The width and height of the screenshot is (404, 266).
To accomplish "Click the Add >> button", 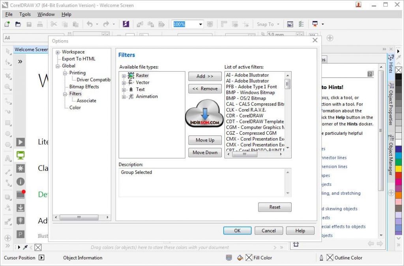I will tap(205, 76).
